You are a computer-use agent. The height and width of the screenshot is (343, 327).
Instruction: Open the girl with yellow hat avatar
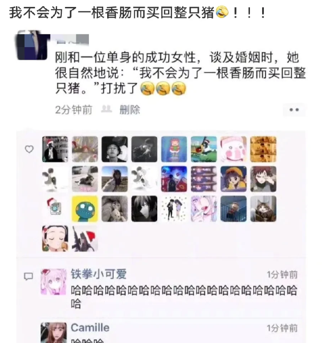[233, 179]
